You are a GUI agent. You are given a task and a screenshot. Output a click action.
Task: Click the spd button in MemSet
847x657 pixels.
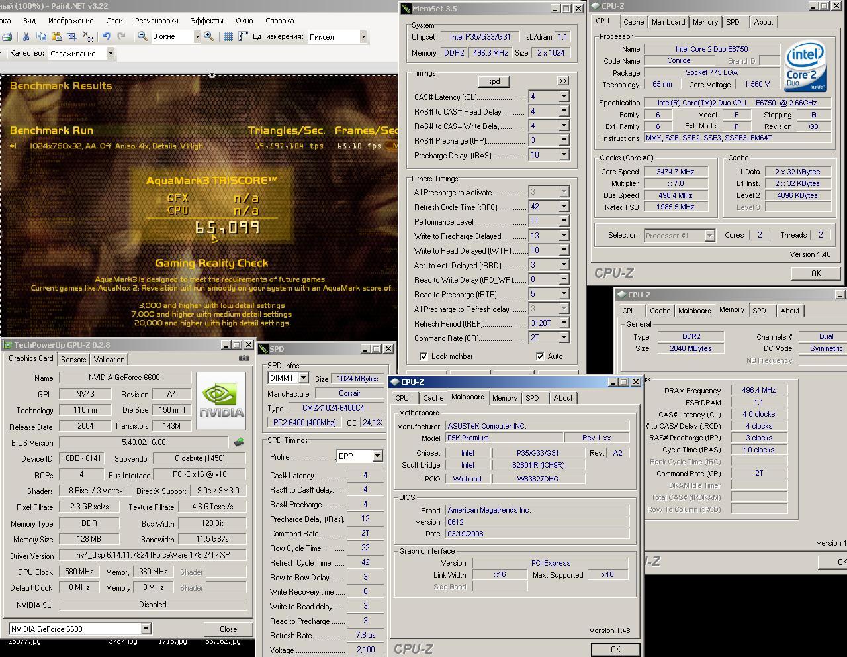[x=494, y=81]
